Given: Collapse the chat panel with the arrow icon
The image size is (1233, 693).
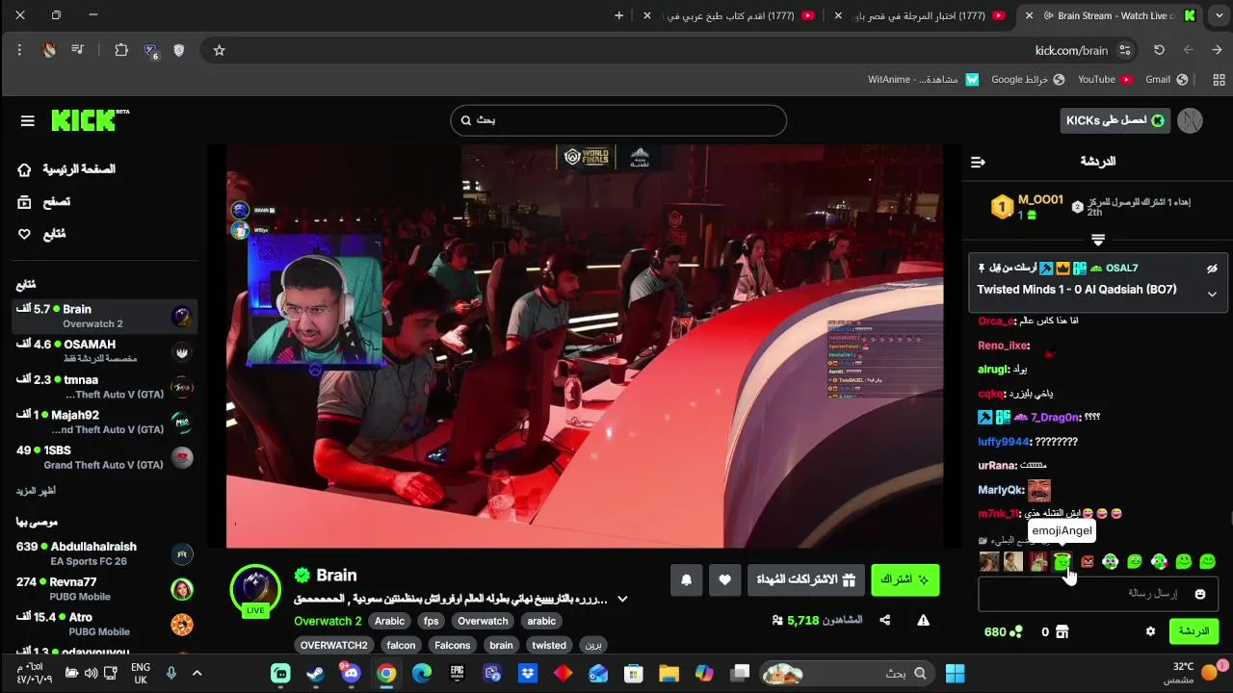Looking at the screenshot, I should [x=978, y=162].
